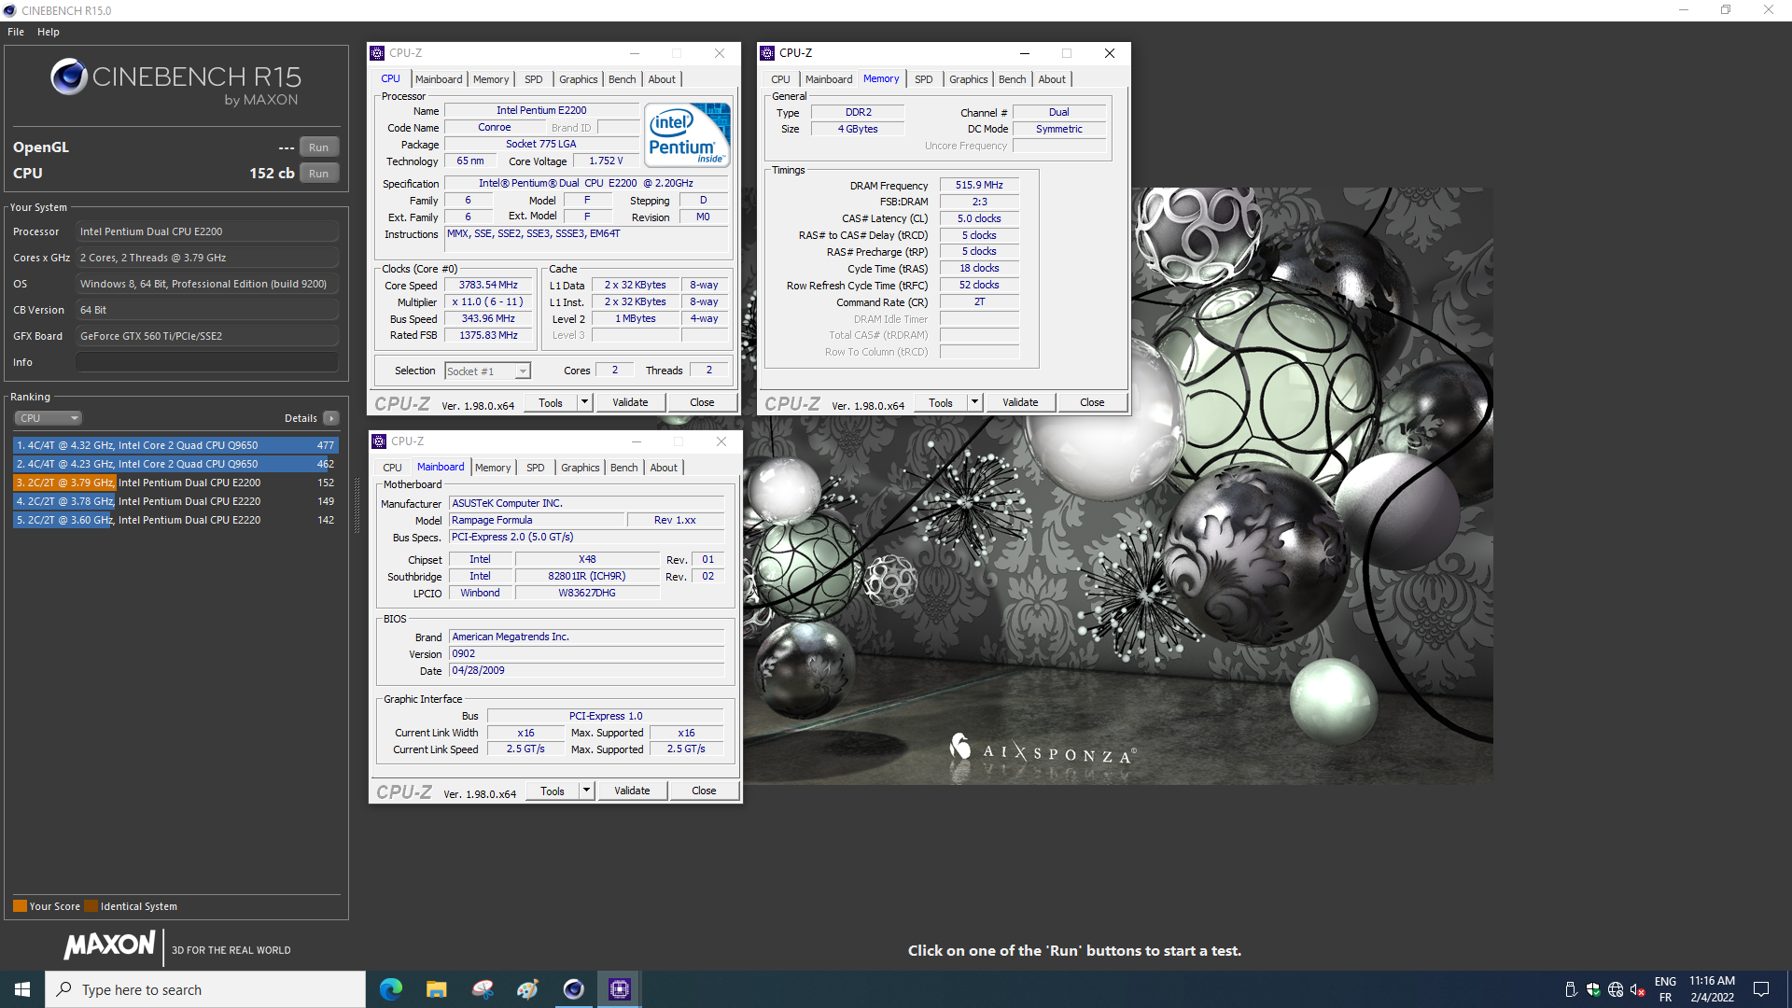This screenshot has width=1792, height=1008.
Task: Select ranking row 3 E2200 at 3.79 GHz
Action: 175,483
